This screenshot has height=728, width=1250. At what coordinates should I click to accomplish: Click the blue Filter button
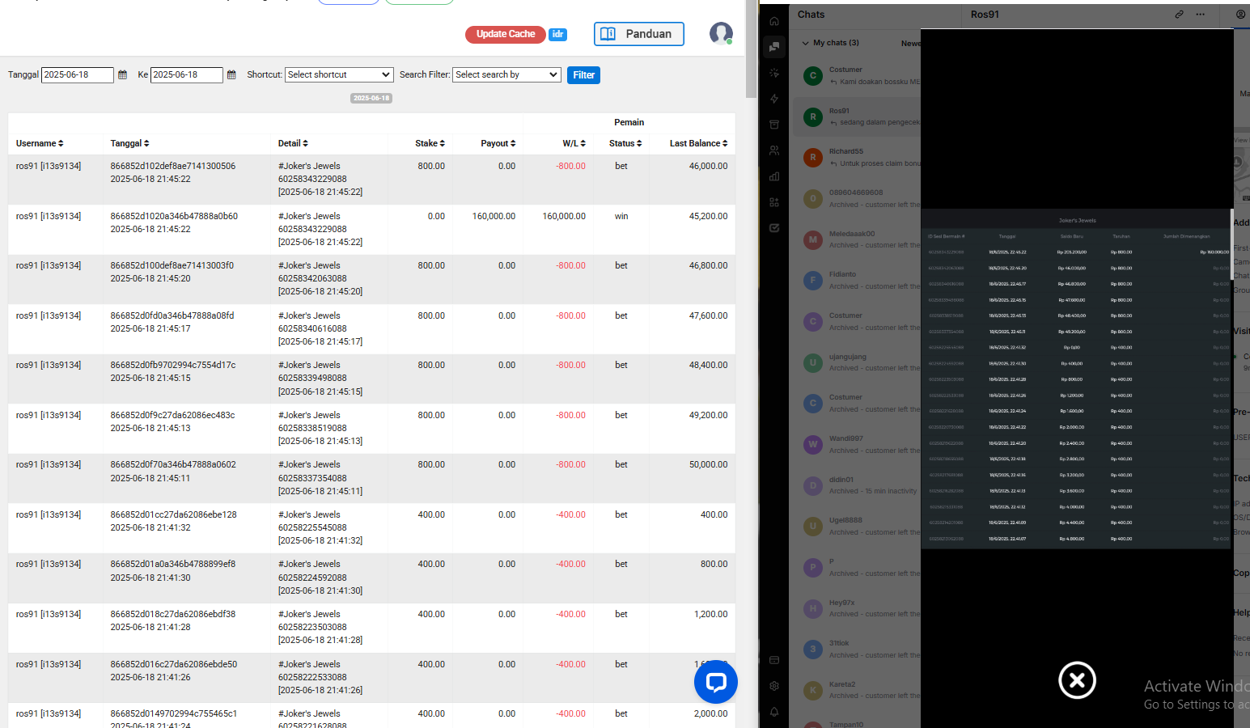[x=583, y=75]
